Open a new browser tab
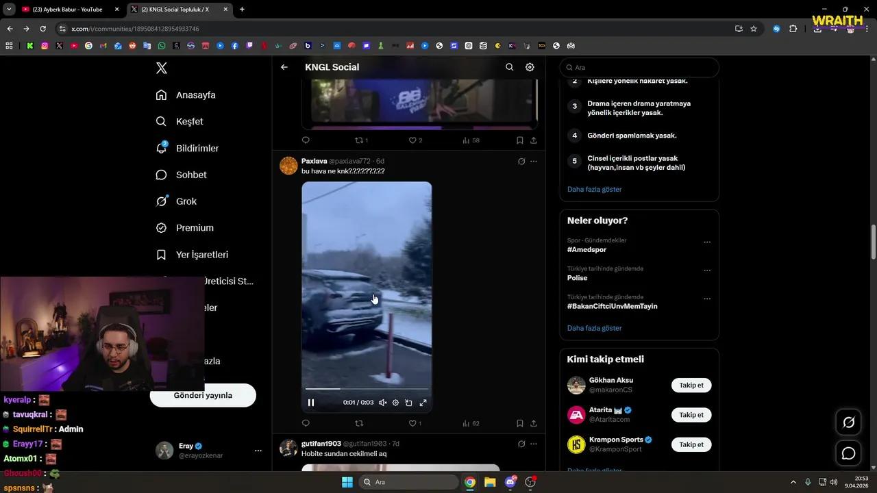The height and width of the screenshot is (493, 877). [242, 10]
